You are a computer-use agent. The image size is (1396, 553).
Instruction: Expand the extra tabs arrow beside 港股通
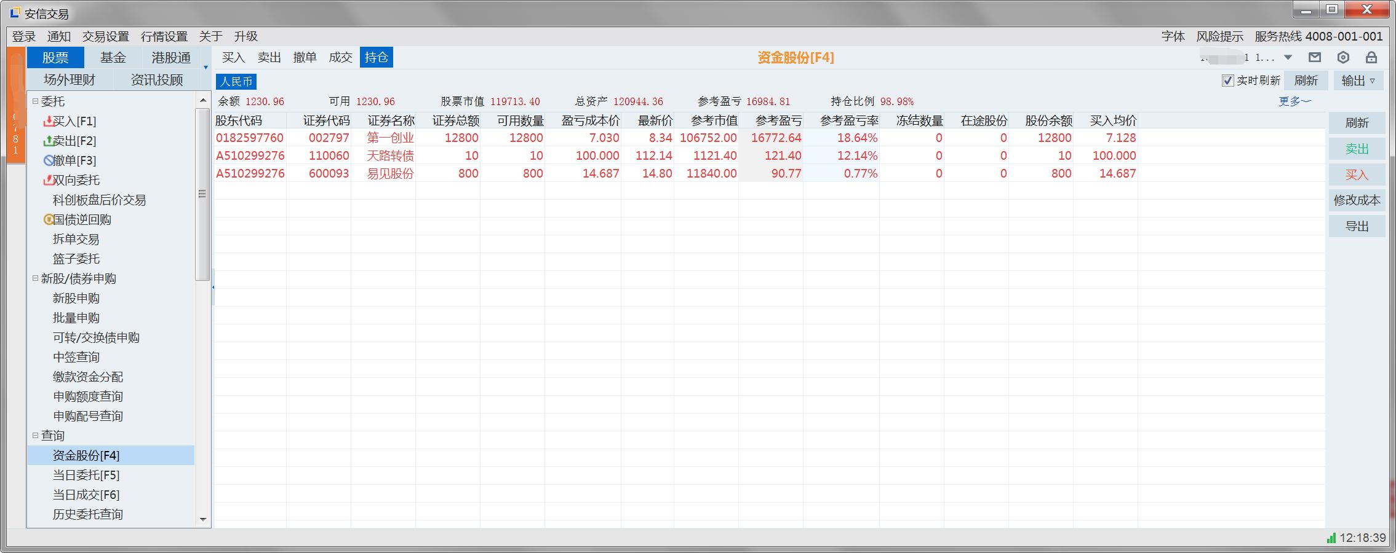[x=205, y=67]
